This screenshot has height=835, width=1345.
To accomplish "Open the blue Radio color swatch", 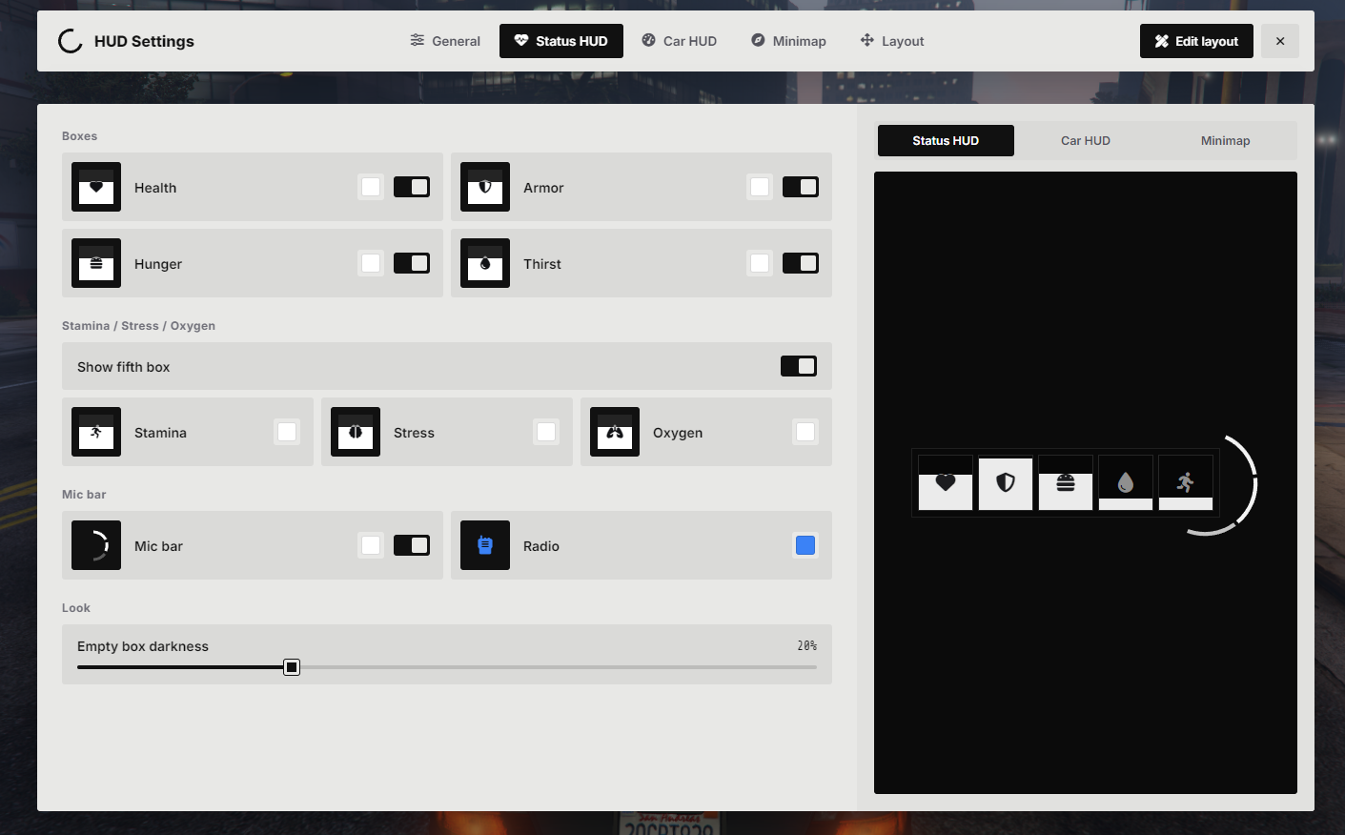I will tap(805, 545).
